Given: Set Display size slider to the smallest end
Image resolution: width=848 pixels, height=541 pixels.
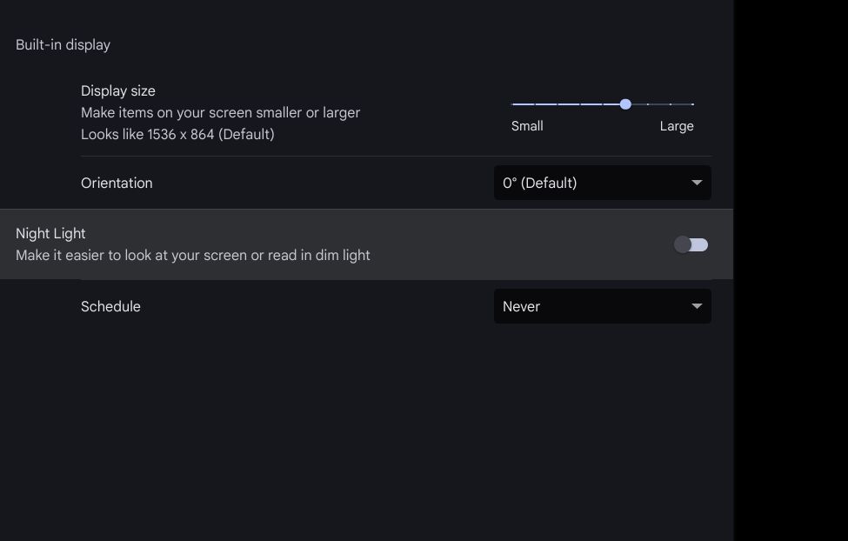Looking at the screenshot, I should (x=513, y=104).
